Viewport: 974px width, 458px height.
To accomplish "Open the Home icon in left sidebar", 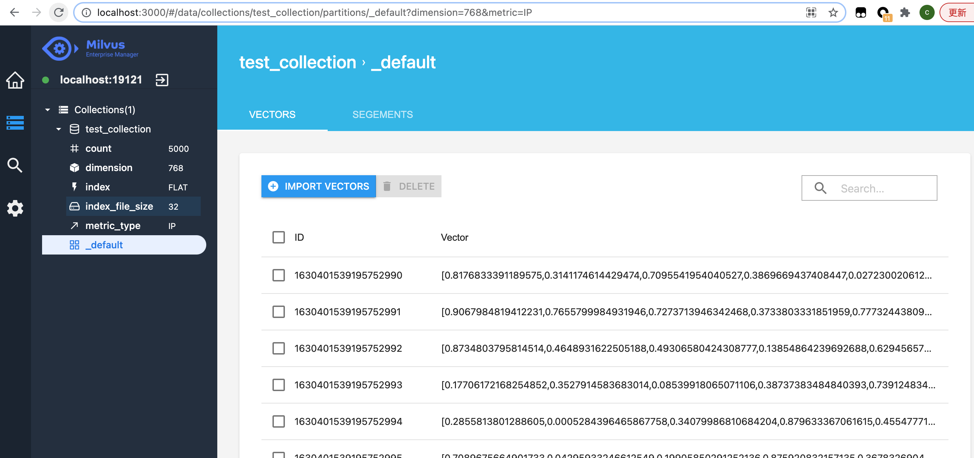I will pos(15,80).
